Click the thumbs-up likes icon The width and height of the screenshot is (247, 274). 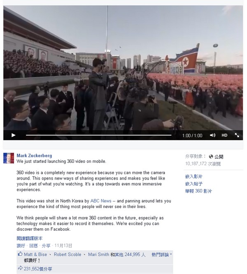20,254
